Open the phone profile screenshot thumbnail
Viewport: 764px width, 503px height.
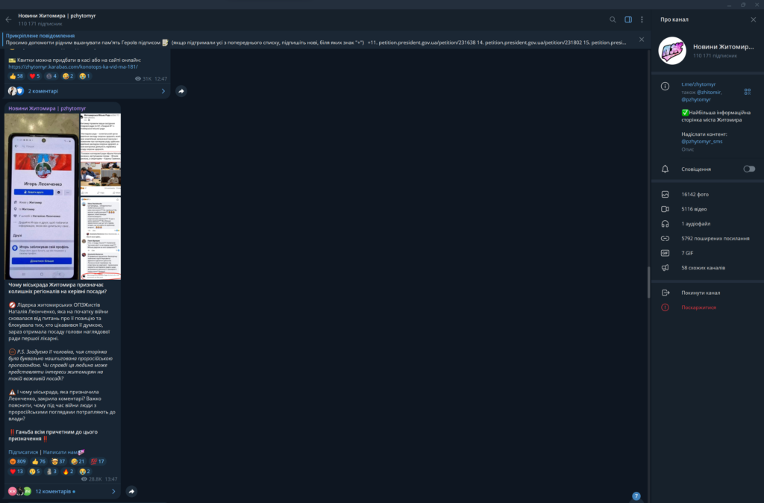click(43, 196)
